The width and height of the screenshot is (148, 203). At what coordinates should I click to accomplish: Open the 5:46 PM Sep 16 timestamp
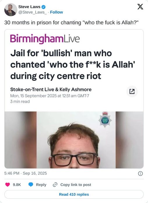pyautogui.click(x=26, y=173)
